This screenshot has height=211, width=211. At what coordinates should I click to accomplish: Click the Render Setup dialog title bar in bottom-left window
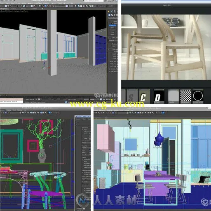point(83,117)
